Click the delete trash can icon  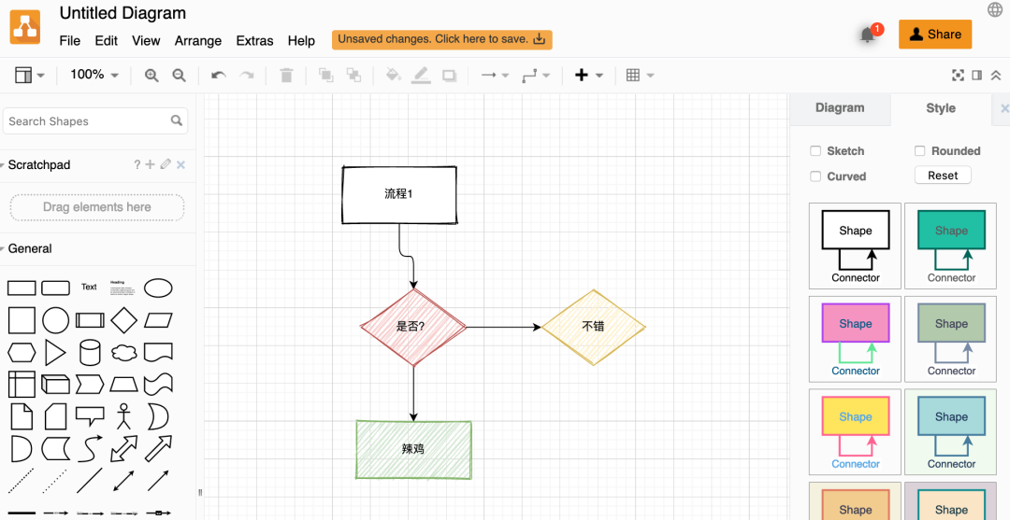287,76
